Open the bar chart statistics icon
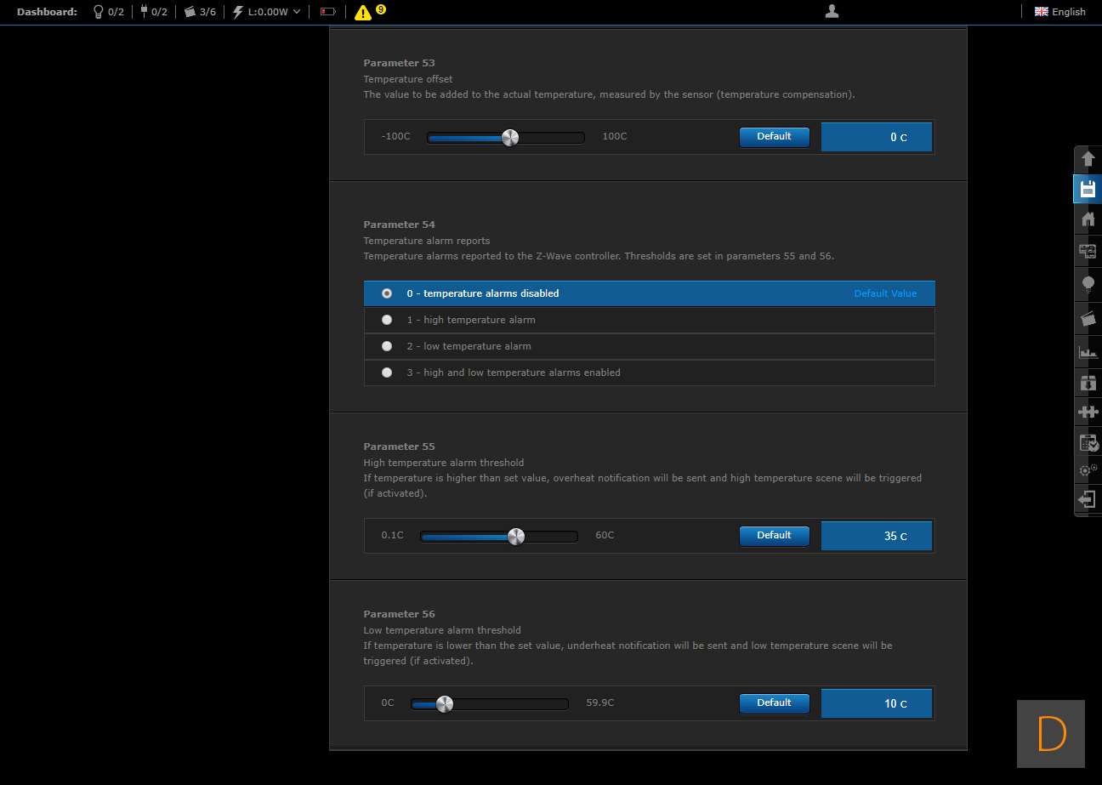Image resolution: width=1102 pixels, height=785 pixels. pyautogui.click(x=1087, y=351)
